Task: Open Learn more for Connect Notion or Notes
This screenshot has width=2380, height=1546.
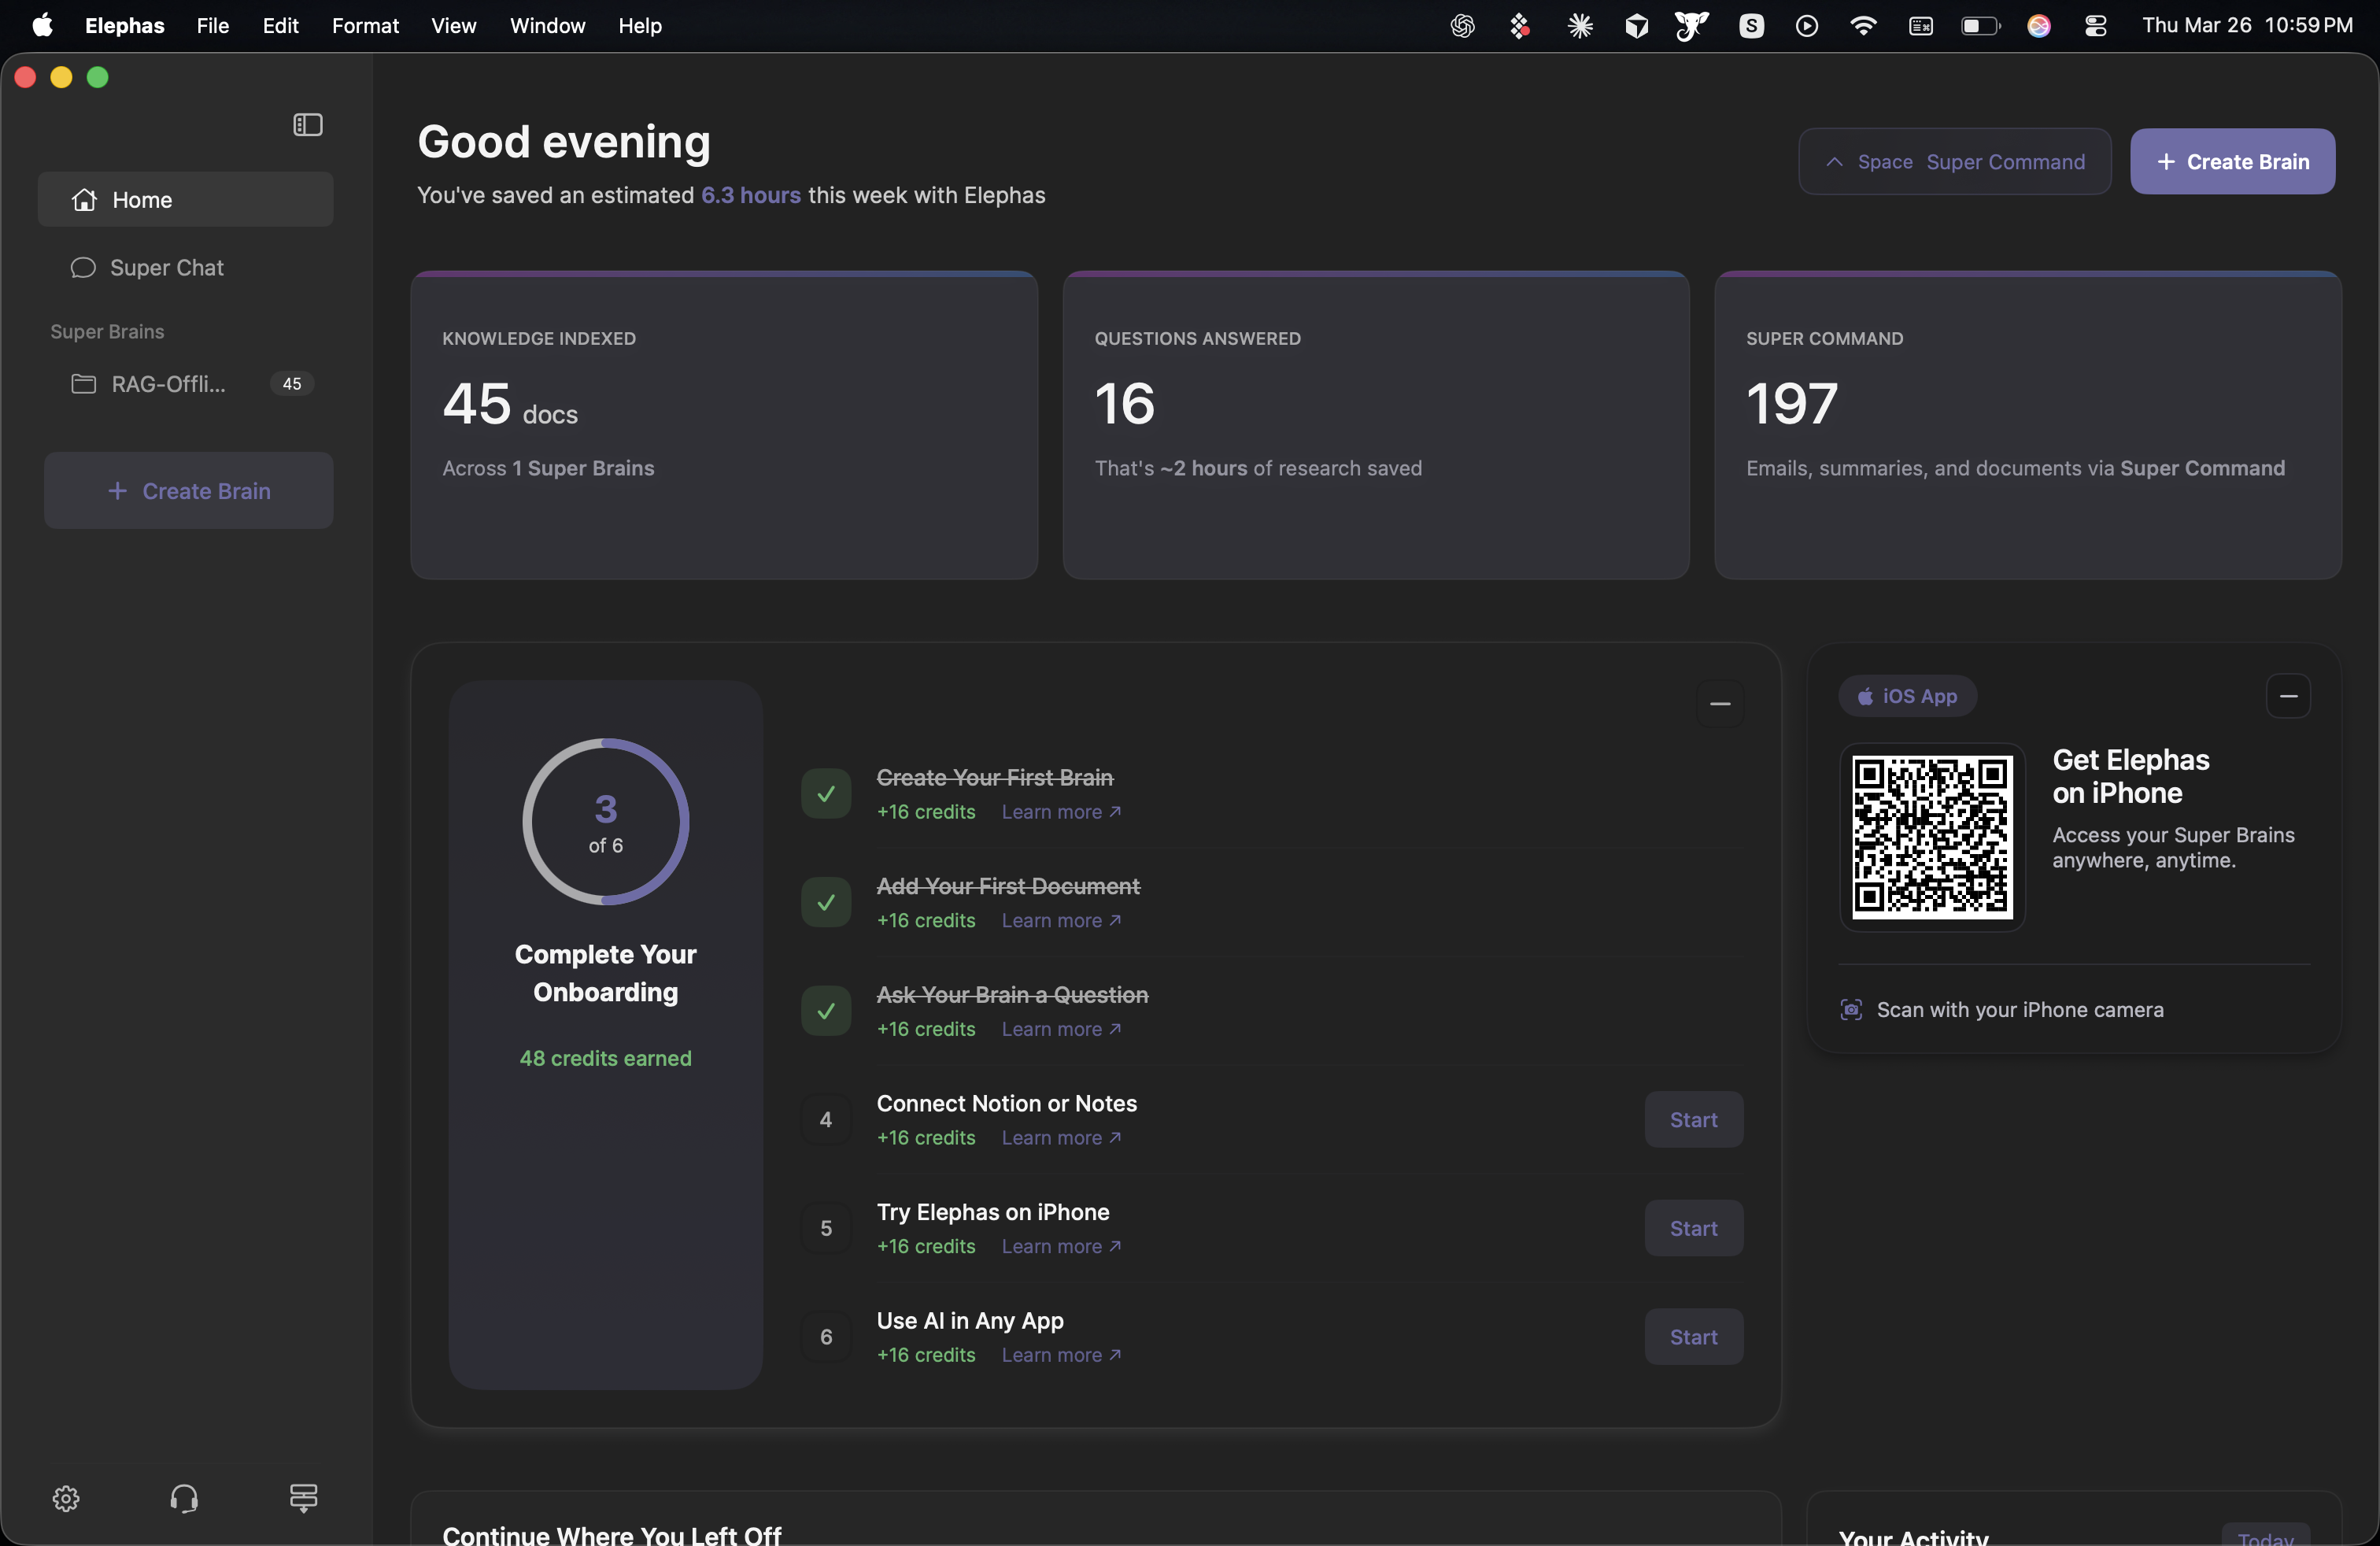Action: [x=1061, y=1137]
